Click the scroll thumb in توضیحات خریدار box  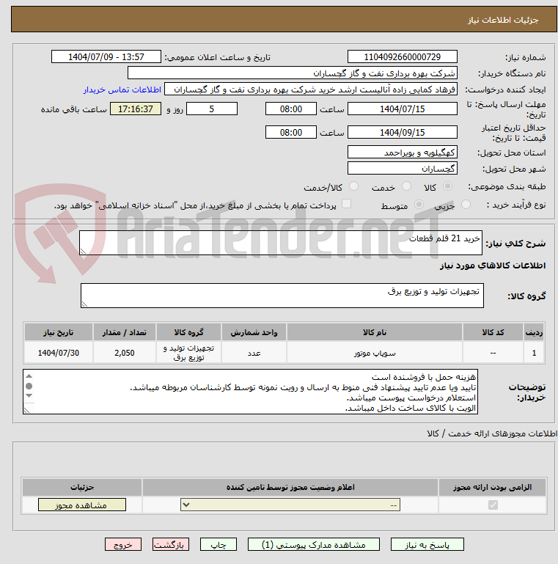29,386
